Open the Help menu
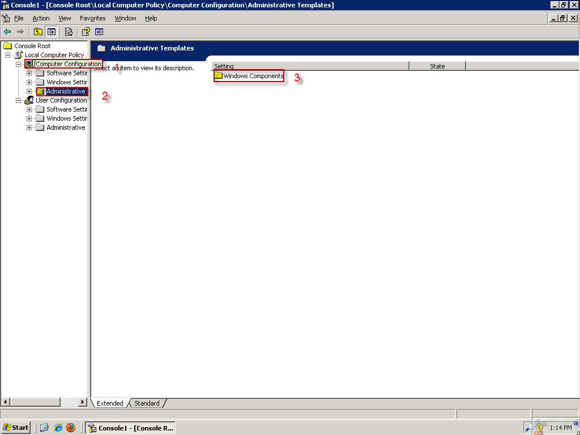This screenshot has width=580, height=435. (151, 18)
